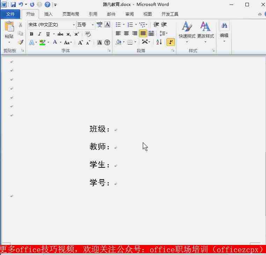Open the font size box showing 五号
This screenshot has width=266, height=255.
[86, 25]
